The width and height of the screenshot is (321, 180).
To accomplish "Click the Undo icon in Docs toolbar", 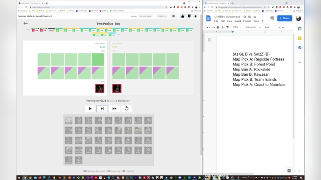I will 208,27.
